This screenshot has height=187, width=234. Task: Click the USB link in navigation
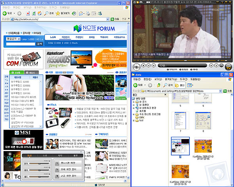click(66, 43)
